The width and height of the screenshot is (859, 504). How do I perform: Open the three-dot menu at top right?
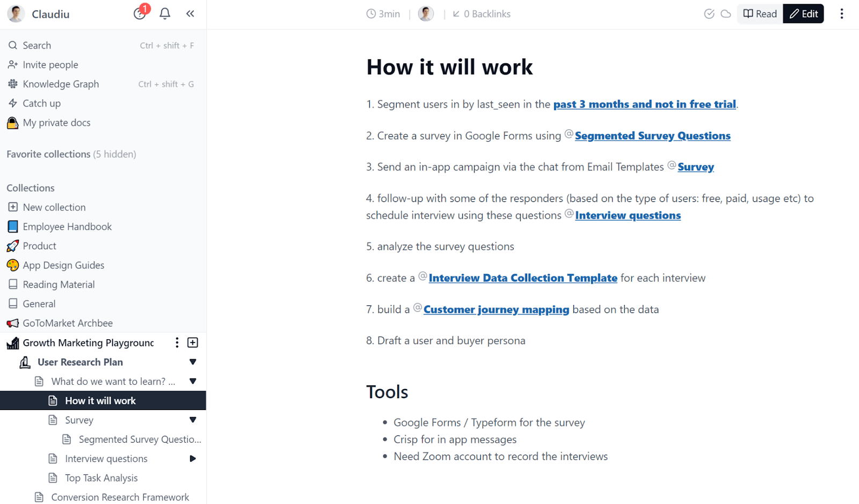tap(841, 14)
